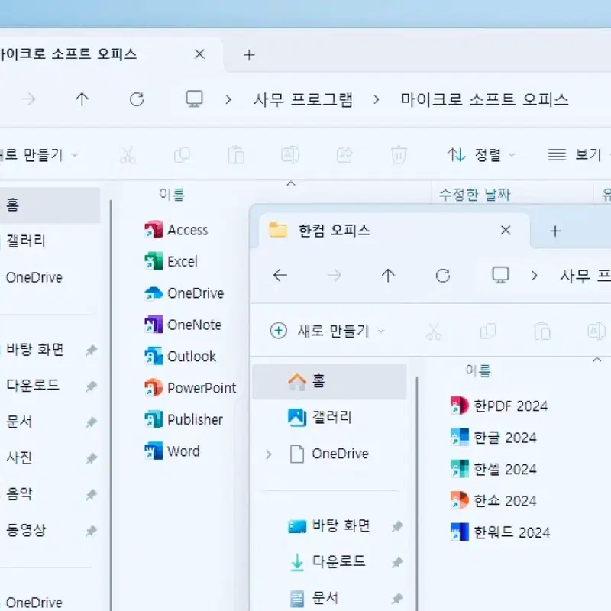
Task: Open the Publisher shortcut
Action: [x=183, y=419]
